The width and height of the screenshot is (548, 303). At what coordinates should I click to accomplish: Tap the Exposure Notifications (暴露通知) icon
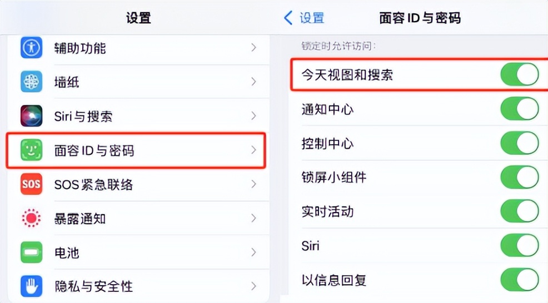[x=32, y=218]
